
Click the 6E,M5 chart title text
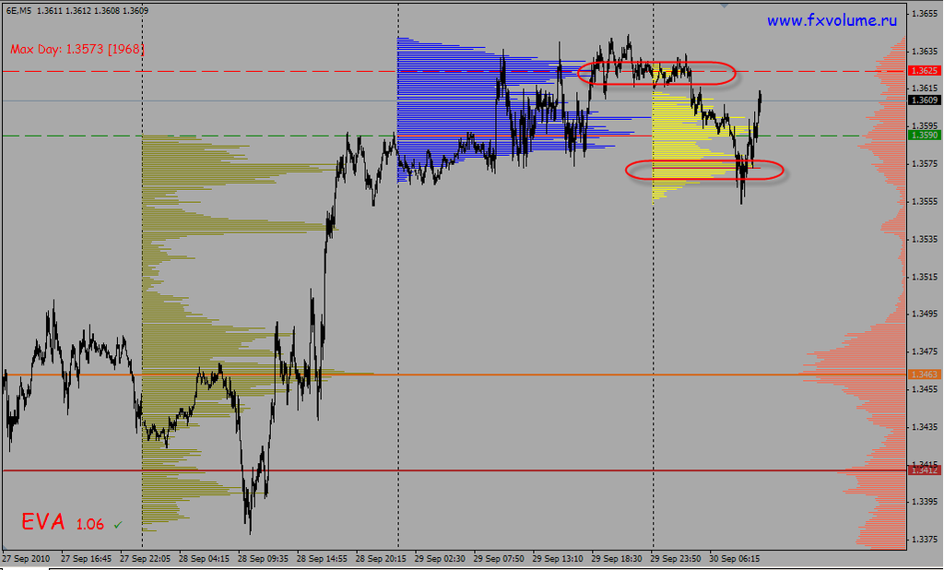[x=18, y=10]
